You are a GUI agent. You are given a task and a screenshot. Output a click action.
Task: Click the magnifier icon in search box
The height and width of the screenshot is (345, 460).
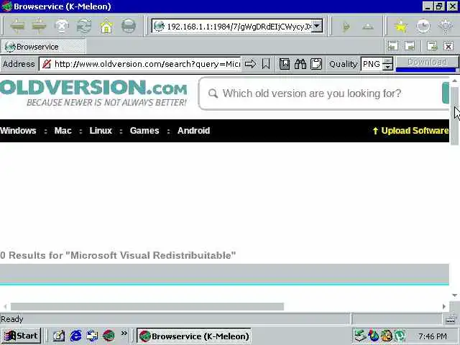point(213,93)
